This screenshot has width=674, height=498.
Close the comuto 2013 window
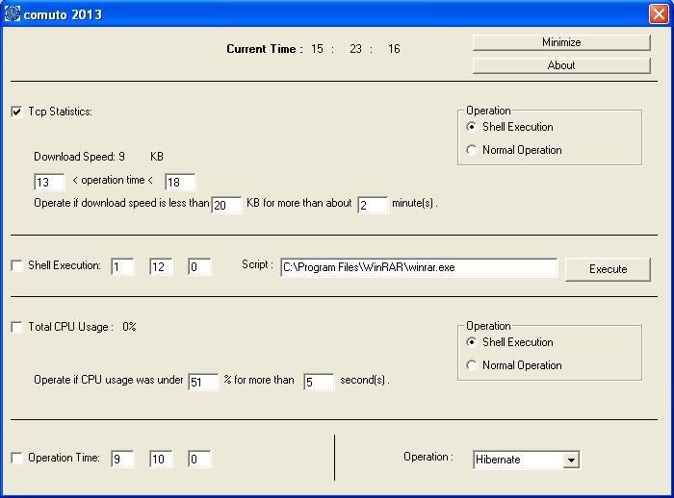click(659, 13)
